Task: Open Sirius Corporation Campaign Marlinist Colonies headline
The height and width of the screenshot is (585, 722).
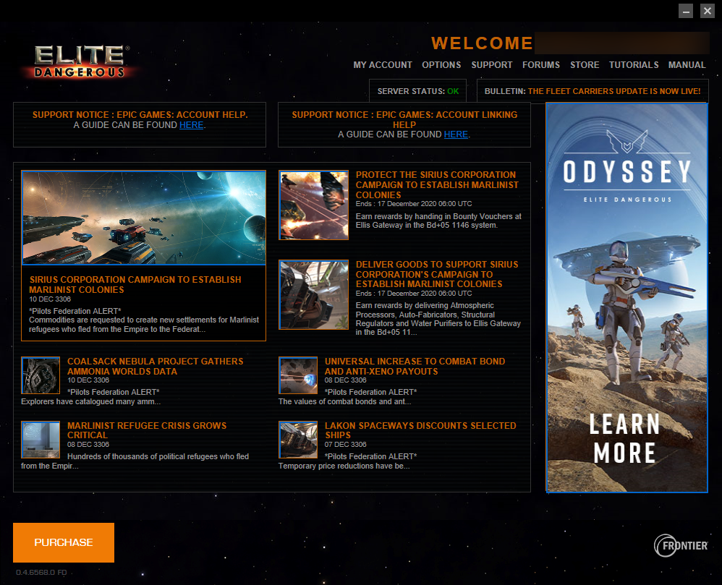Action: point(135,284)
